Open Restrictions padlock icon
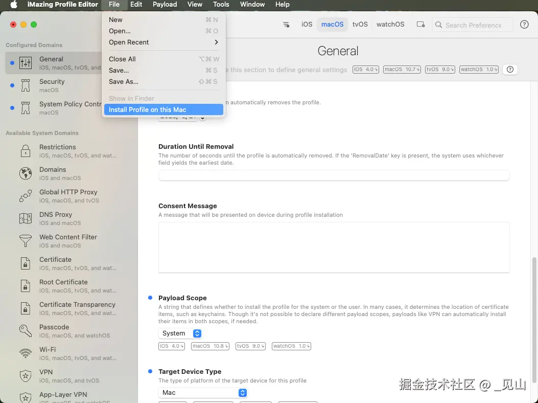The width and height of the screenshot is (538, 403). [x=26, y=150]
